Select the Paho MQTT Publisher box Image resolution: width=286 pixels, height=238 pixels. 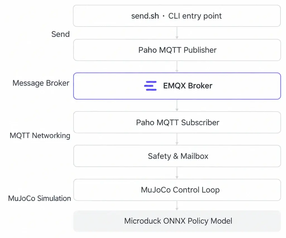[177, 50]
